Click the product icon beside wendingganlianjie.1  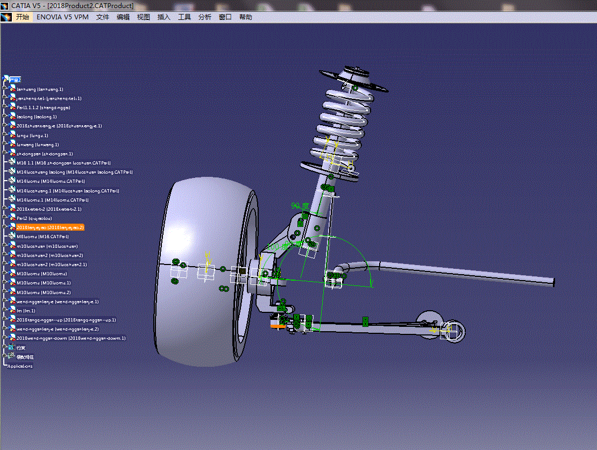(x=12, y=301)
